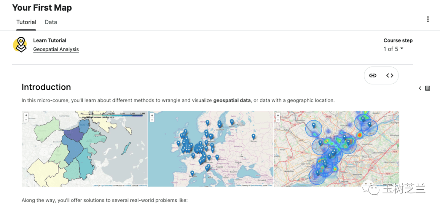The image size is (440, 208).
Task: Click the code brackets icon button
Action: [x=390, y=75]
